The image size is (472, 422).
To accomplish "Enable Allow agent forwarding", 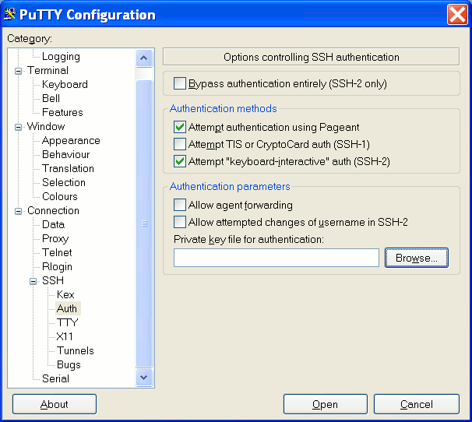I will 180,205.
